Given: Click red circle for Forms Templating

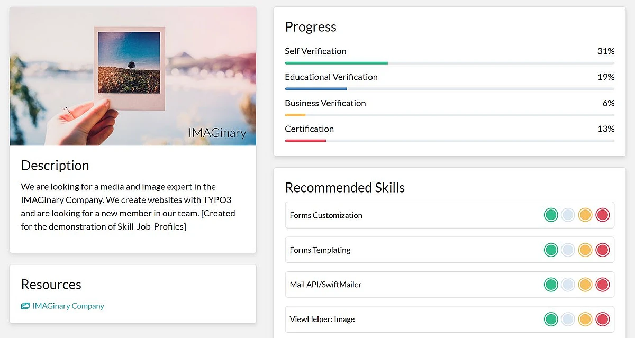Looking at the screenshot, I should pyautogui.click(x=602, y=250).
